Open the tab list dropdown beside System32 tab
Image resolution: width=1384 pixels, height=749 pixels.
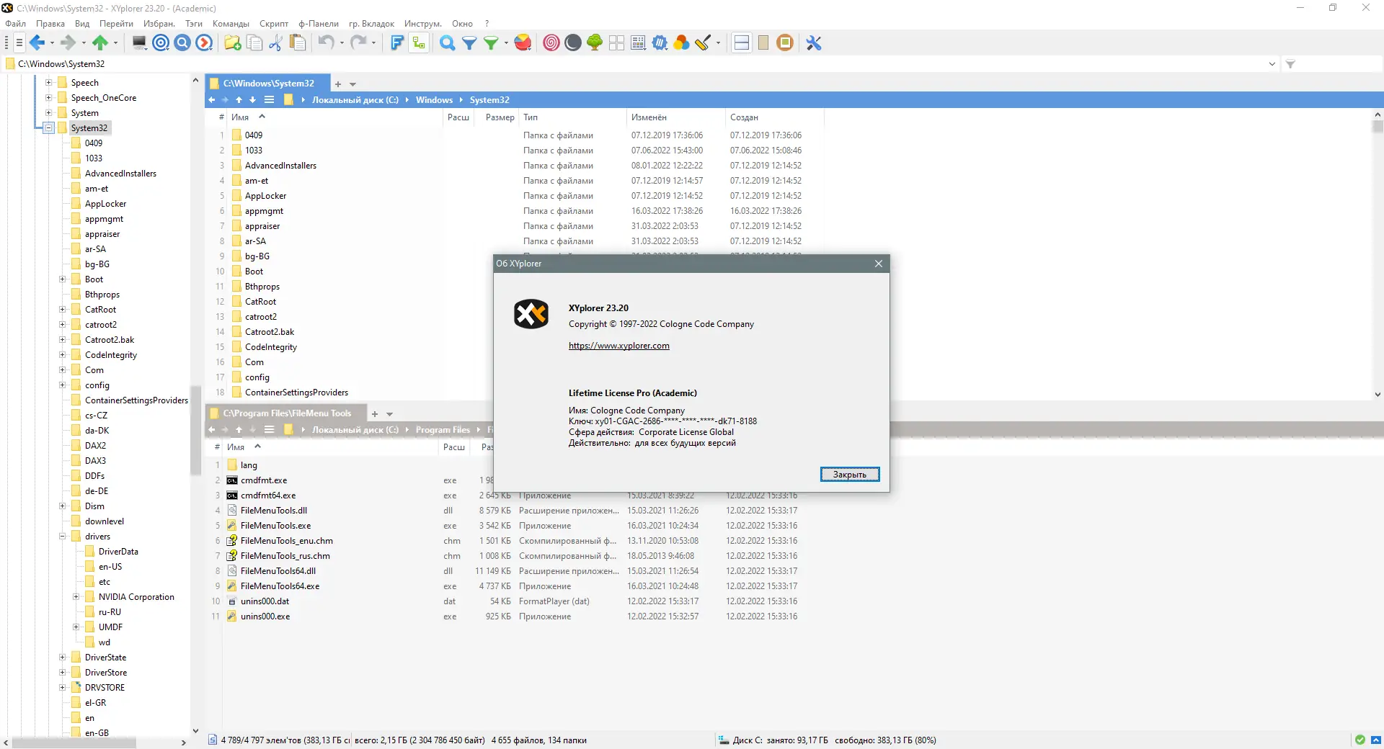pos(353,84)
